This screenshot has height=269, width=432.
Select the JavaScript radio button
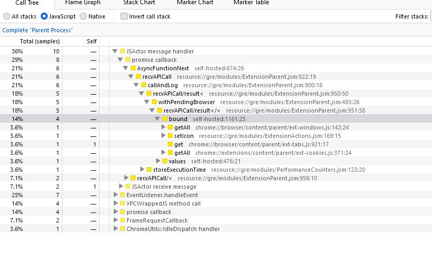(44, 16)
